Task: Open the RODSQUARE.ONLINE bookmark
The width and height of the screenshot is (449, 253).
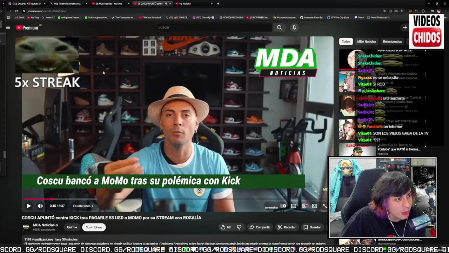Action: pos(232,18)
